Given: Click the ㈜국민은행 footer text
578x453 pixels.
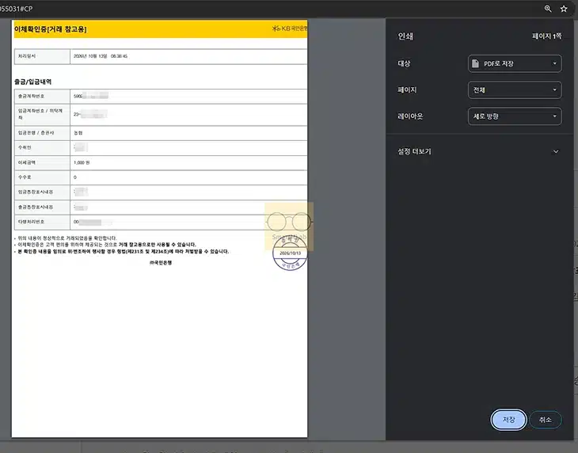Looking at the screenshot, I should (x=161, y=263).
